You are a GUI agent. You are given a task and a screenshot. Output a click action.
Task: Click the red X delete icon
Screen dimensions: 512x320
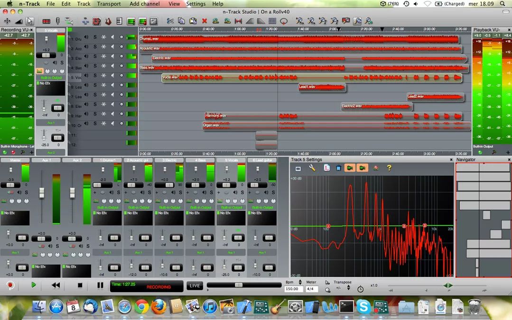coord(205,21)
